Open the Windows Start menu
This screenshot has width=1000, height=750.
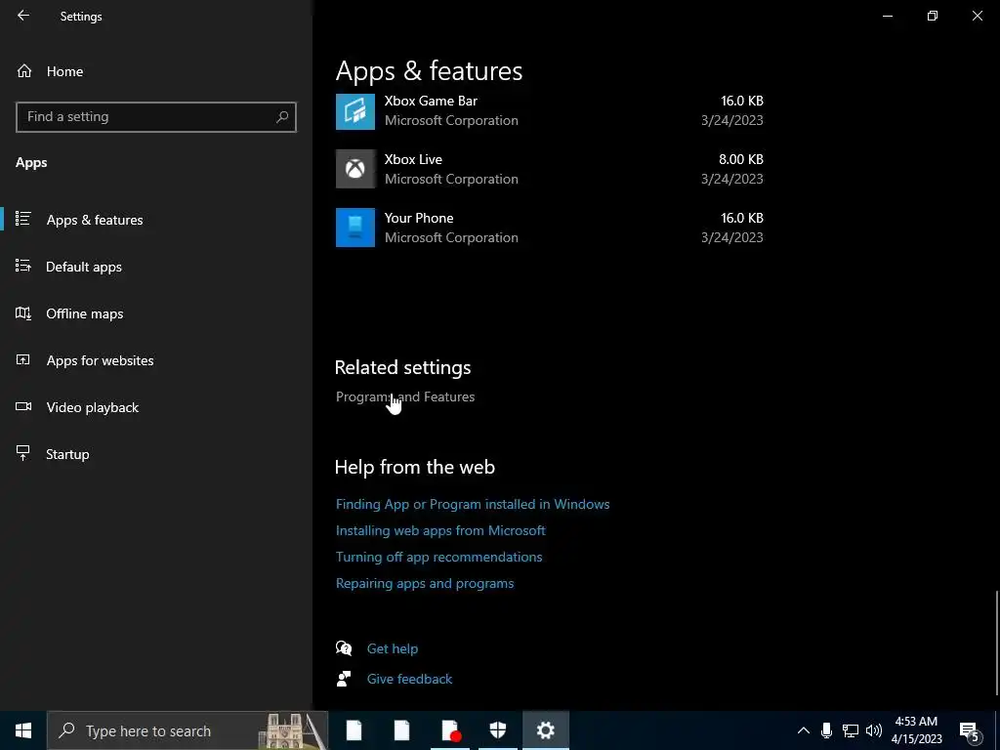[23, 730]
